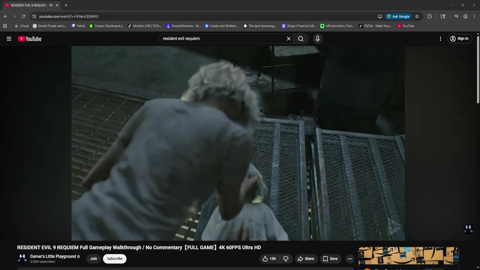The height and width of the screenshot is (270, 480).
Task: Start voice search with microphone
Action: pyautogui.click(x=318, y=39)
